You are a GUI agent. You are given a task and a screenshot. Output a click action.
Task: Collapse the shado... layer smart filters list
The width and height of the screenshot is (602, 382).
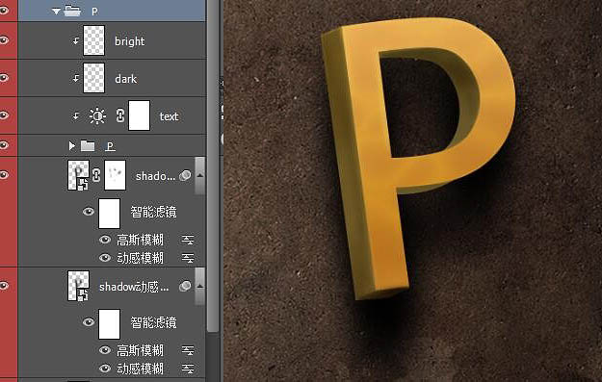tap(200, 175)
